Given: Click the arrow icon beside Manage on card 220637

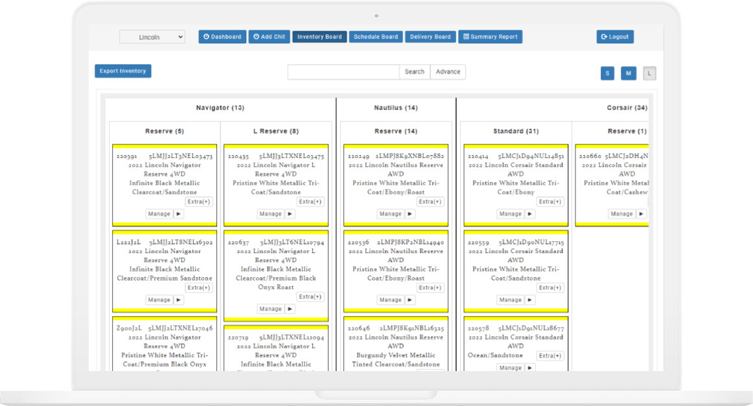Looking at the screenshot, I should [x=290, y=309].
